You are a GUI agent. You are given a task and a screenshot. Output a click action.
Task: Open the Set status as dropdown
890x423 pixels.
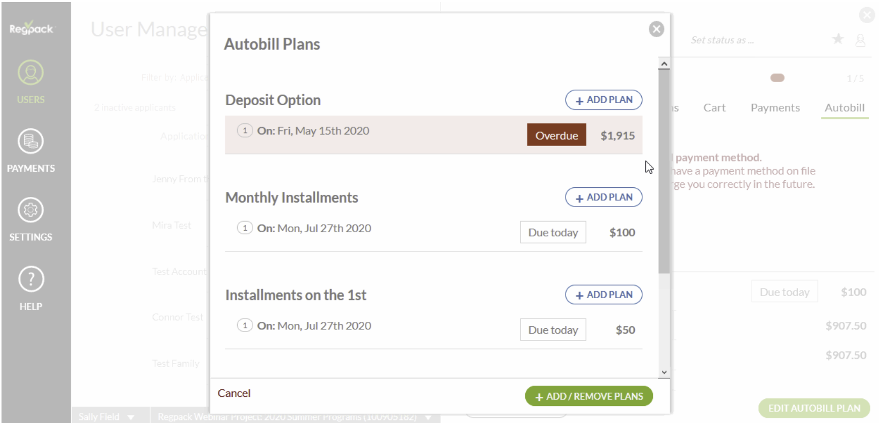(x=722, y=40)
